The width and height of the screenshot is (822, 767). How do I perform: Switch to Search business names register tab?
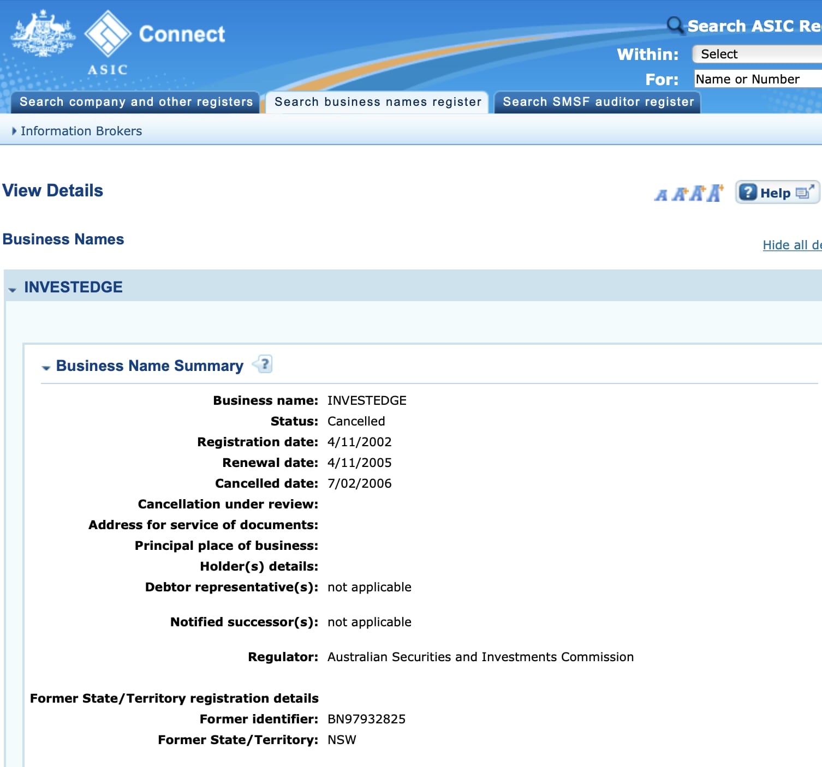(x=378, y=102)
